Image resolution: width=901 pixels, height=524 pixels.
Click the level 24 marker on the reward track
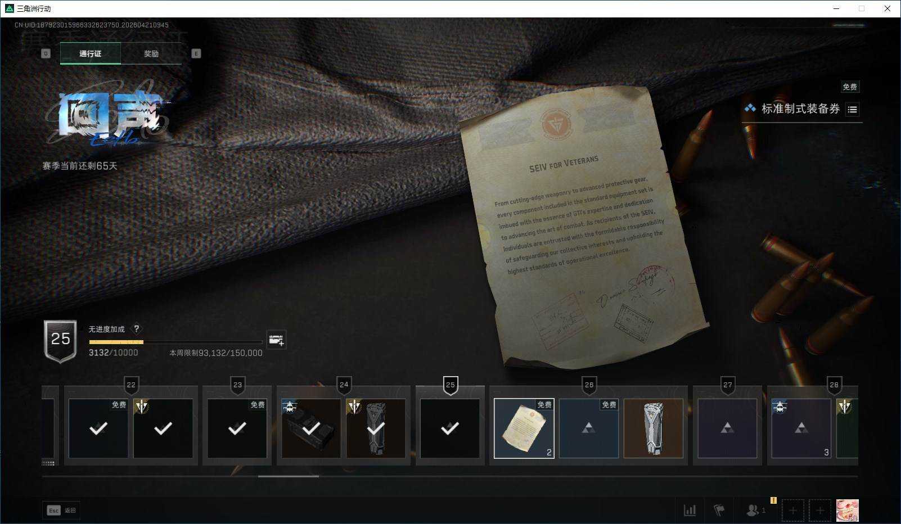tap(344, 385)
